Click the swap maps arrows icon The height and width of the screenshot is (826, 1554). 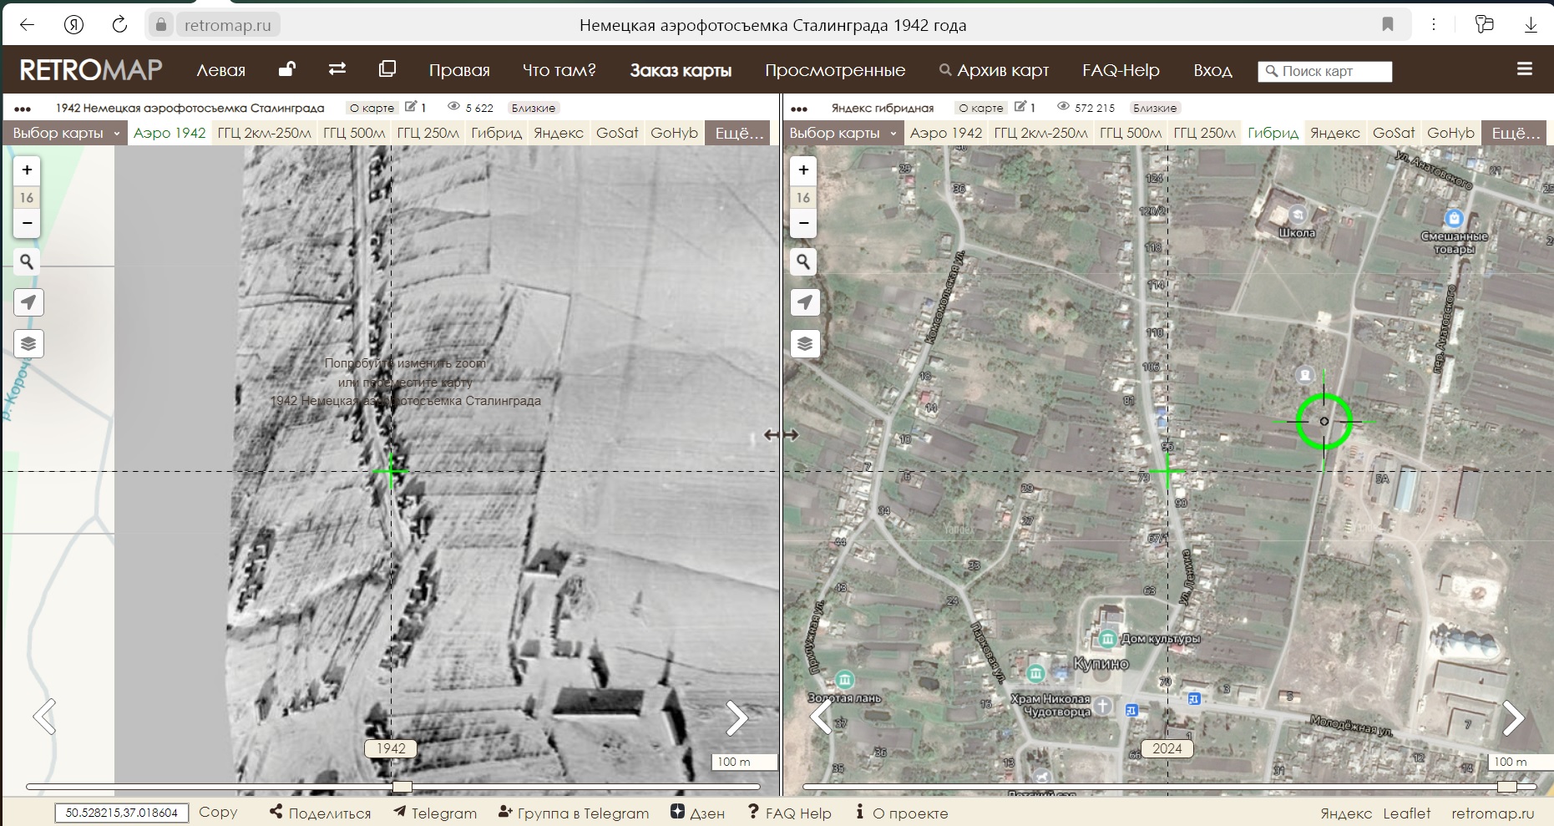[x=337, y=69]
